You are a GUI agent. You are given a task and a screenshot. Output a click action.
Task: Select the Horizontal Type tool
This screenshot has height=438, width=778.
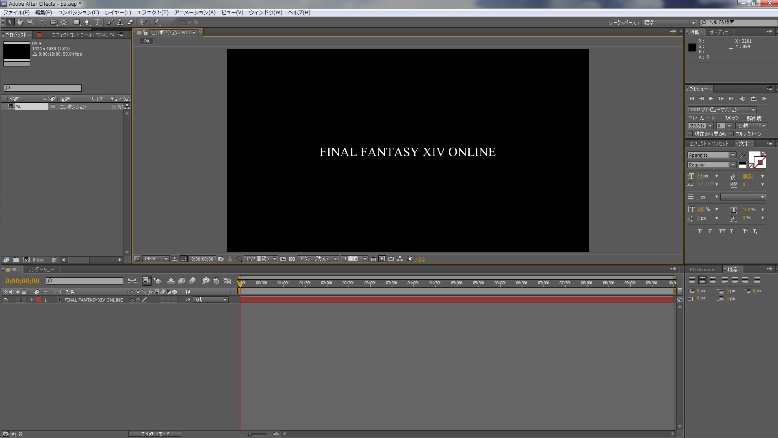[97, 22]
